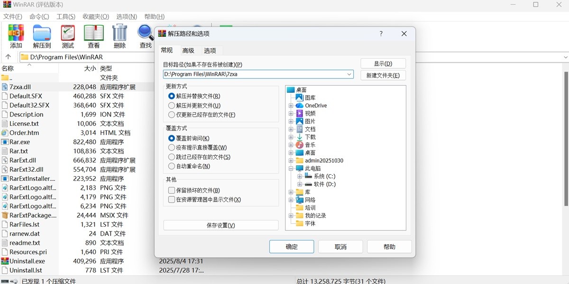Open the destination path dropdown
Screen dimensions: 569x284
(x=349, y=74)
